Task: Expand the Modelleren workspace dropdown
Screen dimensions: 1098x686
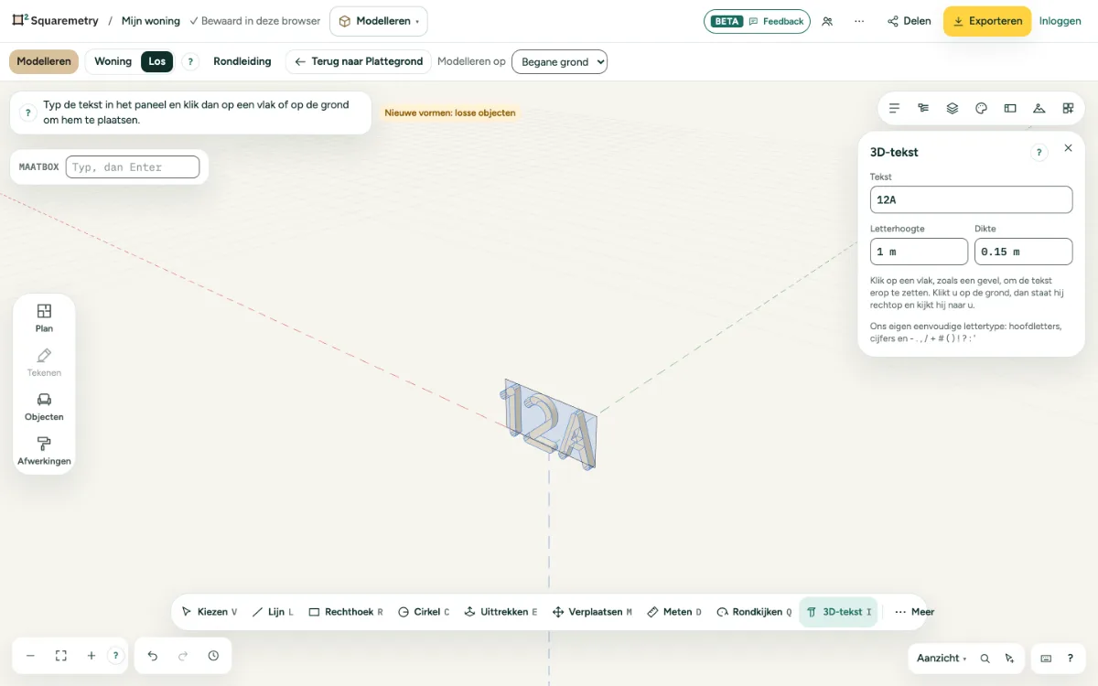Action: 378,21
